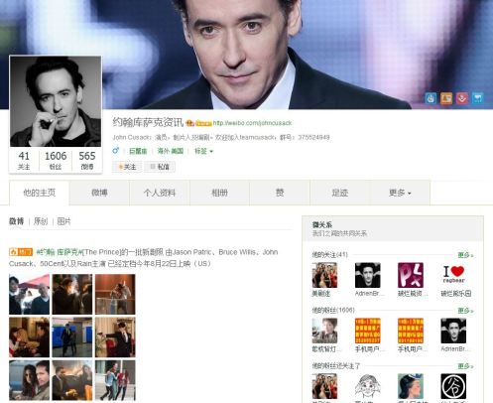Open the second orange 手机用户 avatar

point(411,331)
